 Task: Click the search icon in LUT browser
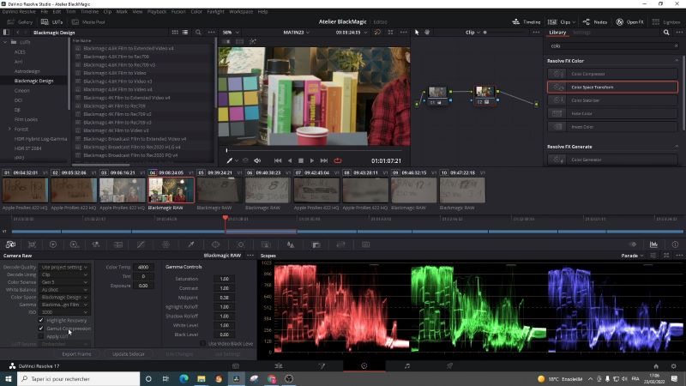point(198,33)
